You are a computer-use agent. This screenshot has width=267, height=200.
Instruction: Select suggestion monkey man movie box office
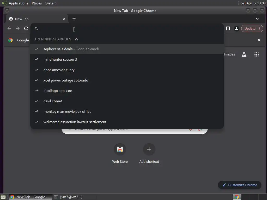click(x=127, y=111)
